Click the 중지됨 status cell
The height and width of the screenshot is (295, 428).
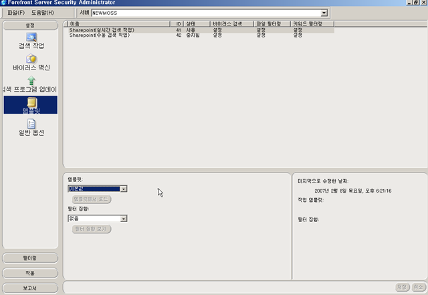(193, 35)
